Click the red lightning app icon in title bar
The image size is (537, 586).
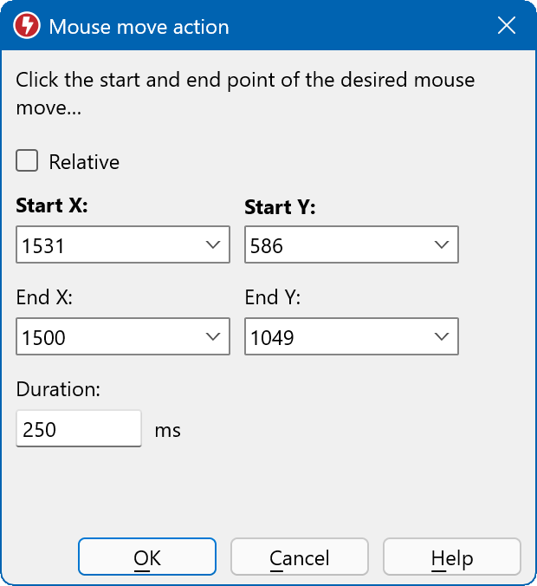click(x=28, y=26)
